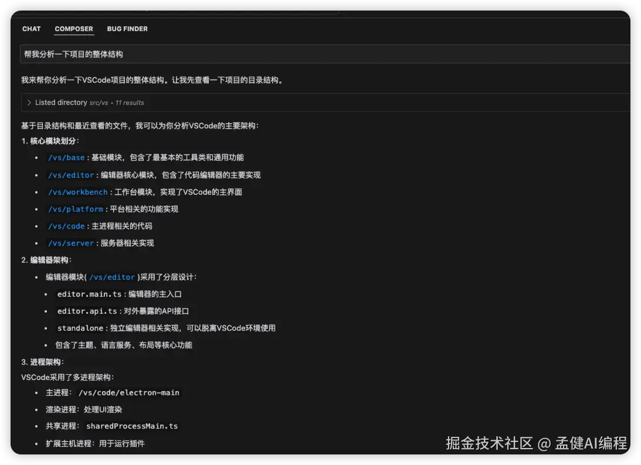641x465 pixels.
Task: Click the heading '3. 进程架构'
Action: (x=42, y=362)
